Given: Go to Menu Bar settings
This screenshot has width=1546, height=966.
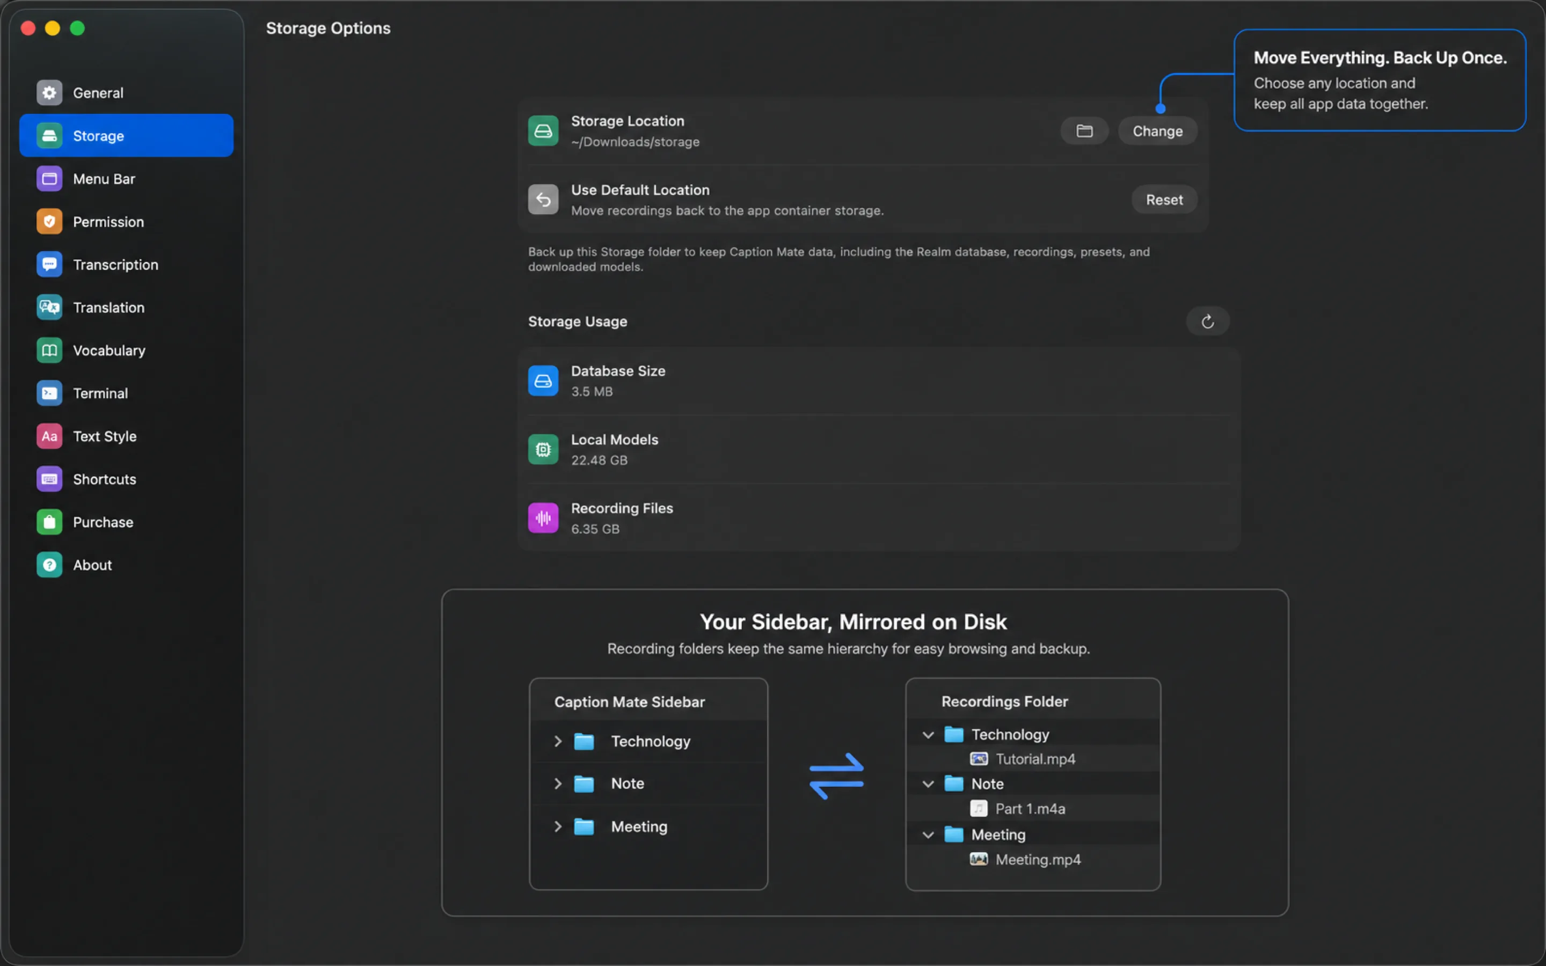Looking at the screenshot, I should click(127, 179).
